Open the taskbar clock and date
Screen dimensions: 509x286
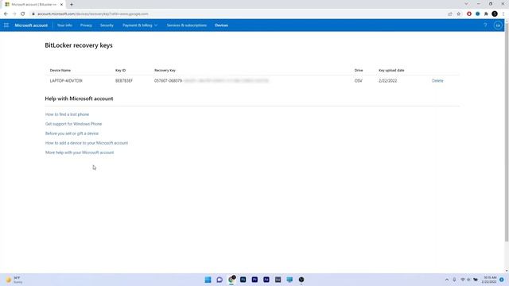click(490, 280)
